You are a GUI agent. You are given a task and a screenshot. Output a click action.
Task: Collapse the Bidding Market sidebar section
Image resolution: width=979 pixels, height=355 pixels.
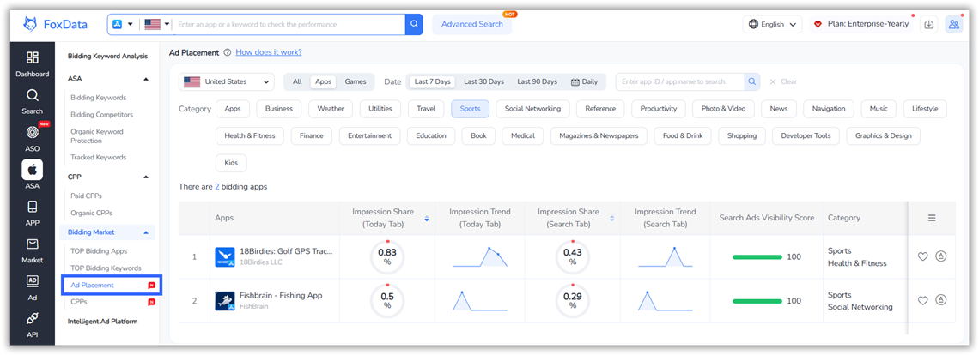(x=146, y=232)
